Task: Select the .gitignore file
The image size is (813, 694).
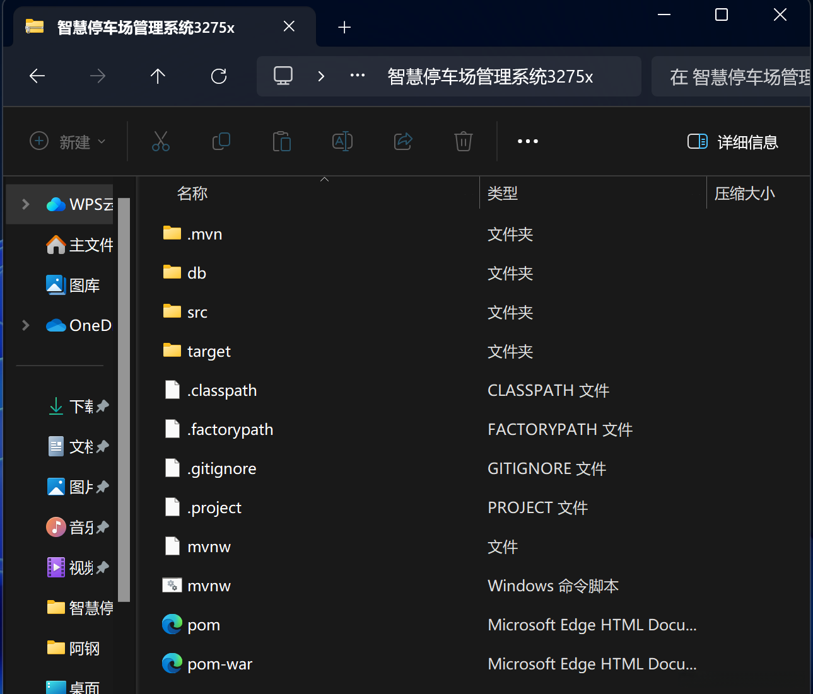Action: (x=210, y=468)
